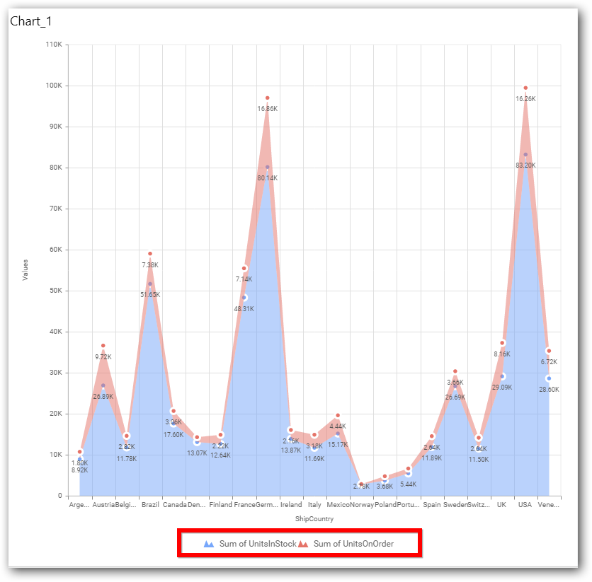The width and height of the screenshot is (592, 582).
Task: Click the Venezuela blue point near 28.60K
Action: pos(549,378)
